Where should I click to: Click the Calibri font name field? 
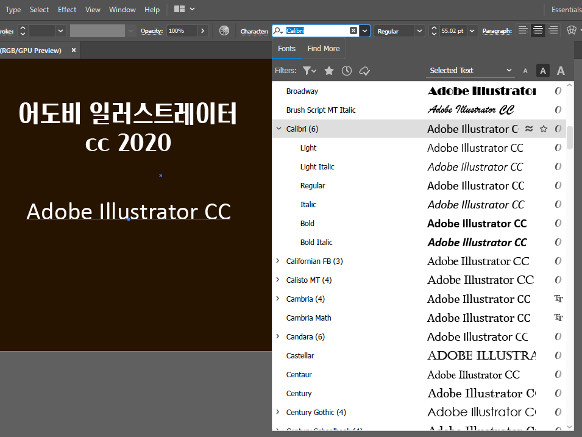[317, 31]
